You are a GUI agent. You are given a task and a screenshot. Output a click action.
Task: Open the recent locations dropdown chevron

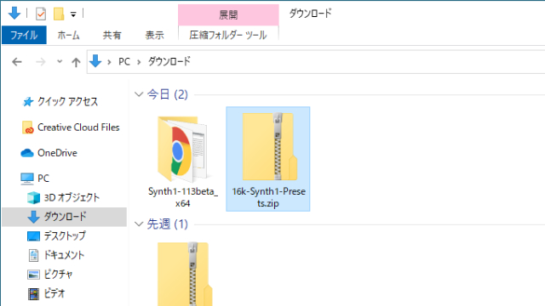(60, 62)
